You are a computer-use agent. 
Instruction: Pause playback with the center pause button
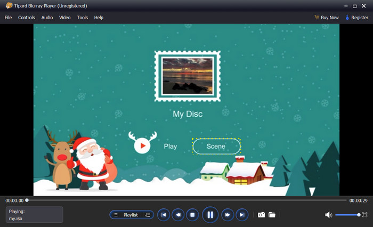coord(210,215)
